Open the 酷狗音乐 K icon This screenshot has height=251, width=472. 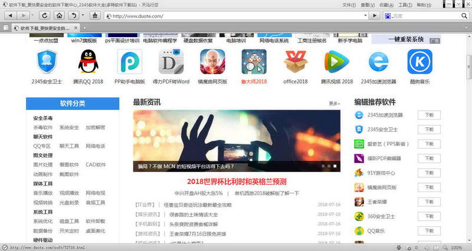tap(420, 62)
